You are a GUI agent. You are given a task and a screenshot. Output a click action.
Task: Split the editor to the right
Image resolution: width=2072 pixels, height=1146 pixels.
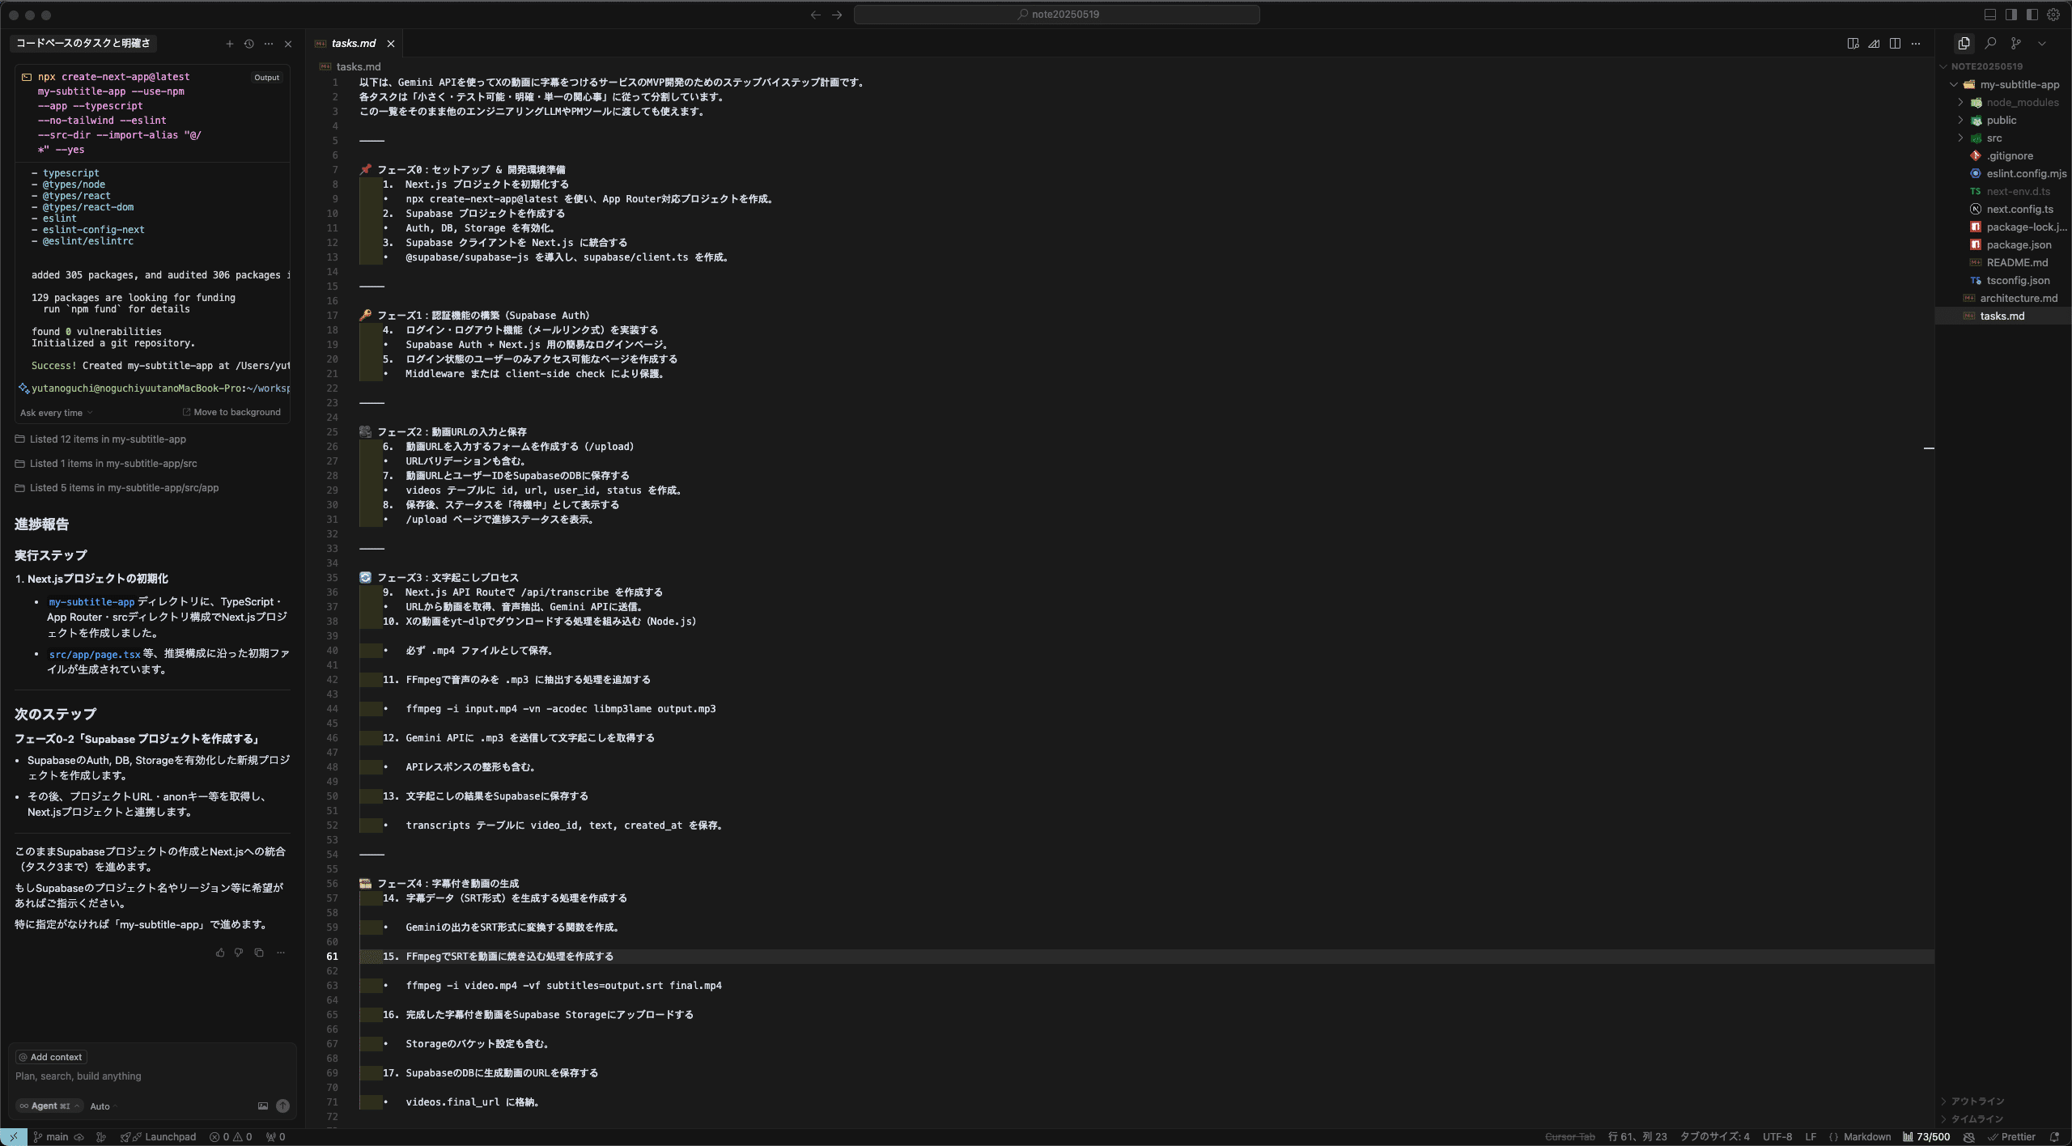point(1895,44)
